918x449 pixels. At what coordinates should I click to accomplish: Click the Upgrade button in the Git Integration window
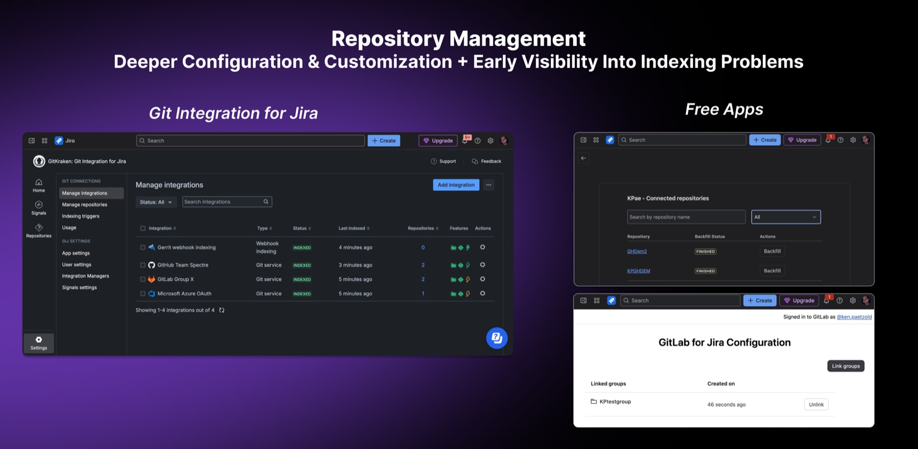pyautogui.click(x=438, y=141)
